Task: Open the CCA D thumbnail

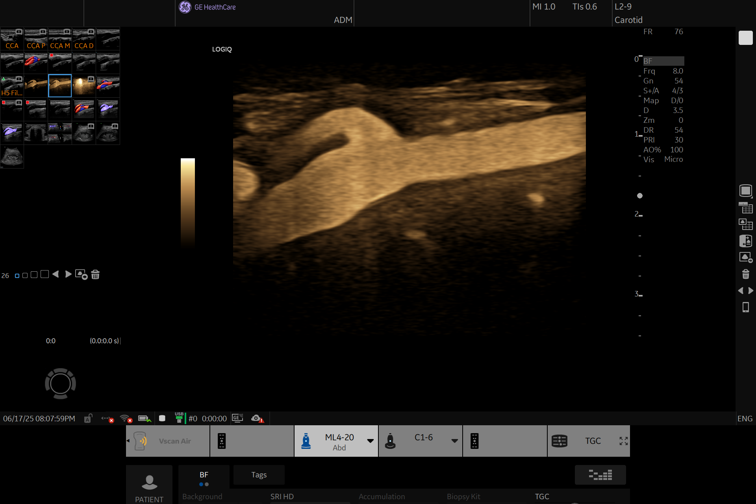Action: 84,39
